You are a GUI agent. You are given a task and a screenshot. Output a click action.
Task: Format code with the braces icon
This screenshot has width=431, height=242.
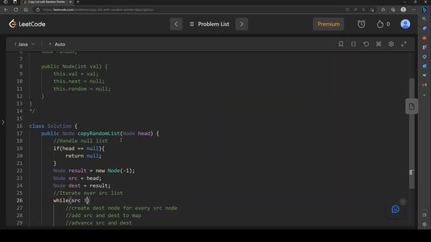354,44
